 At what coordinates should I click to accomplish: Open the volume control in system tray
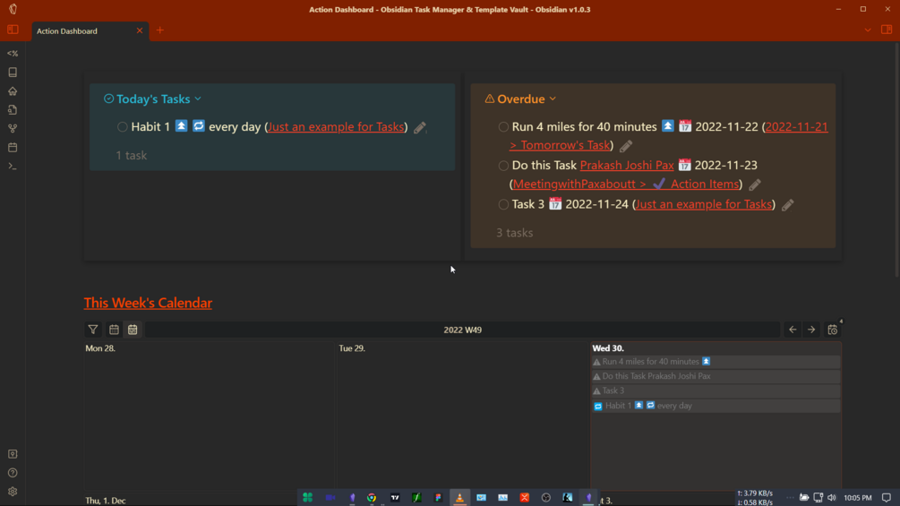point(832,497)
